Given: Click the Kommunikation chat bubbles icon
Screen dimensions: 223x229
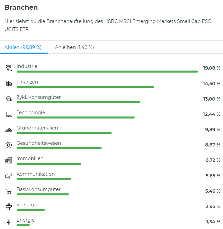Looking at the screenshot, I should click(x=9, y=176).
